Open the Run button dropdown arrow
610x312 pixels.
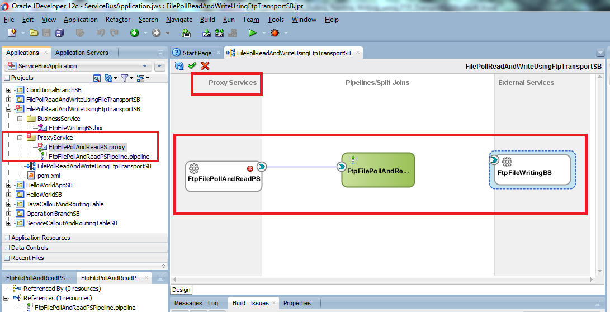[263, 34]
